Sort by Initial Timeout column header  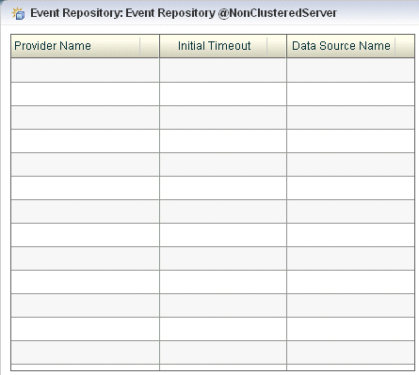(214, 46)
